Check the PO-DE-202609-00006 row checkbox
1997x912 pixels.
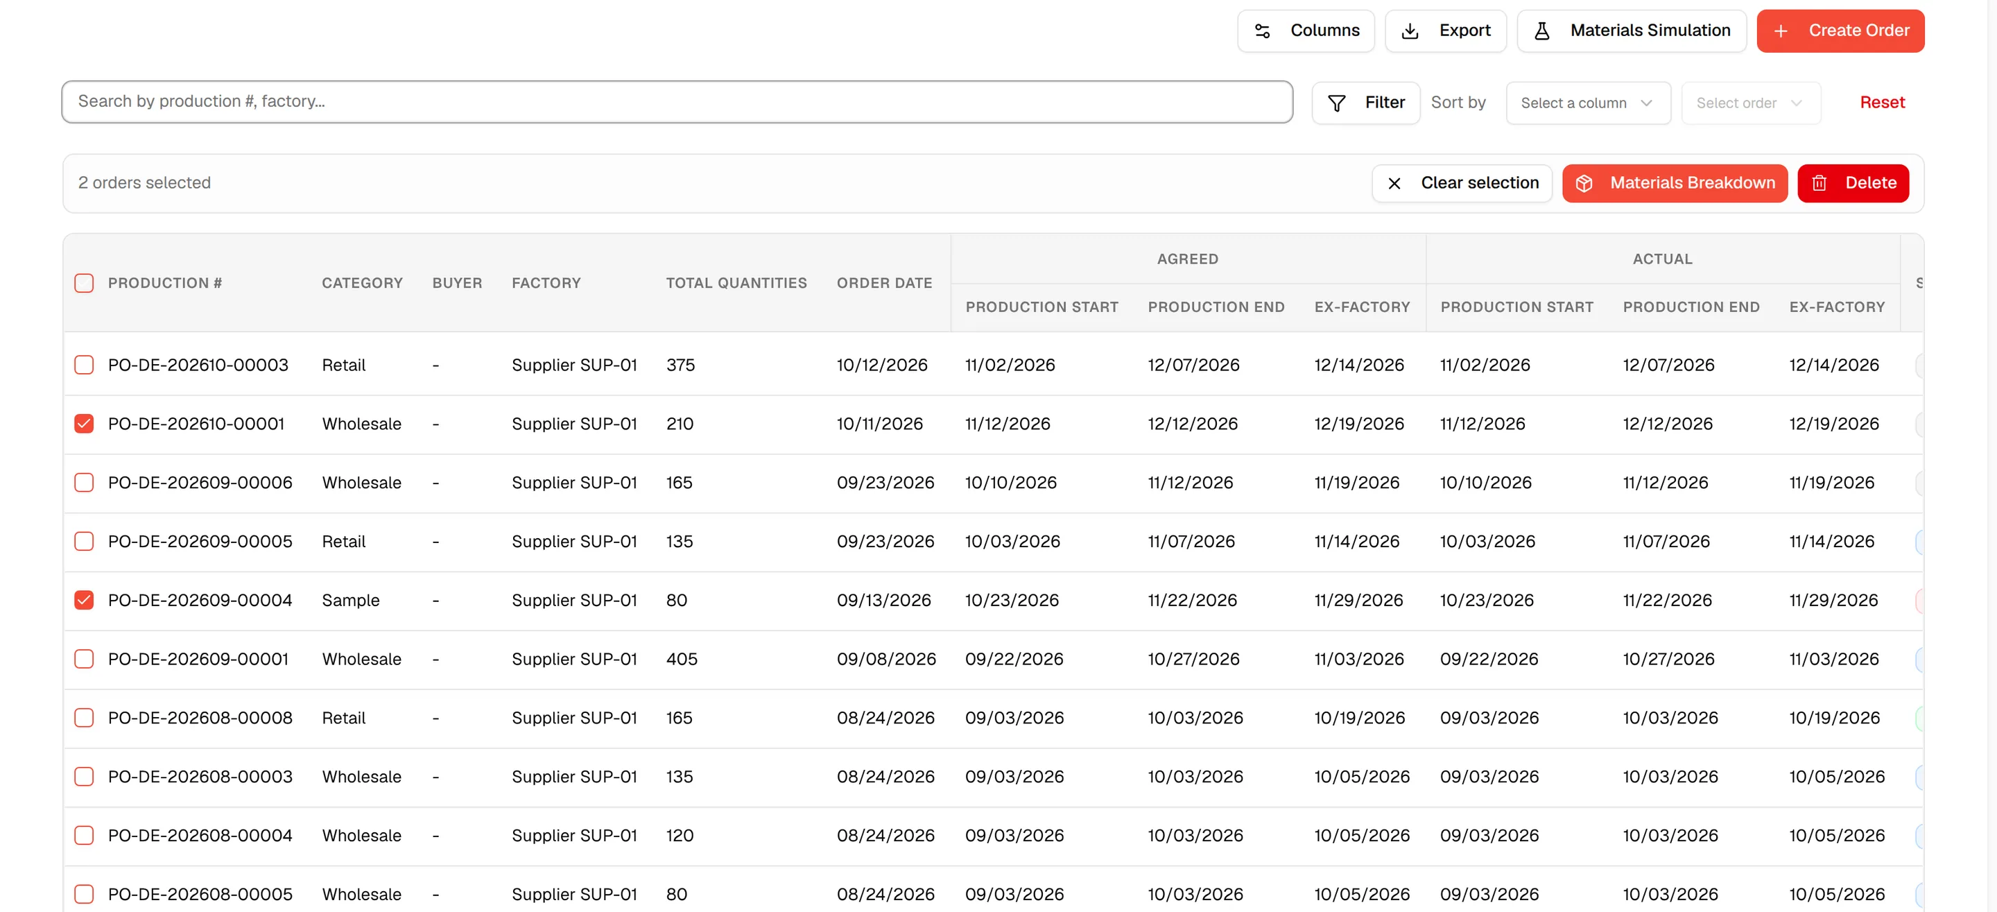[84, 483]
